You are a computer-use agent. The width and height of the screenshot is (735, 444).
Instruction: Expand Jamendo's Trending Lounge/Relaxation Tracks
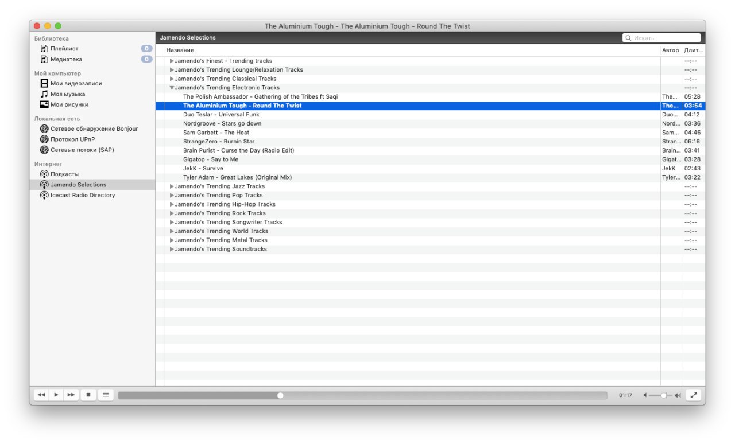[x=172, y=70]
